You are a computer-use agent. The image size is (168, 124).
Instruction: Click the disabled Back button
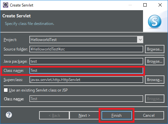pyautogui.click(x=54, y=115)
